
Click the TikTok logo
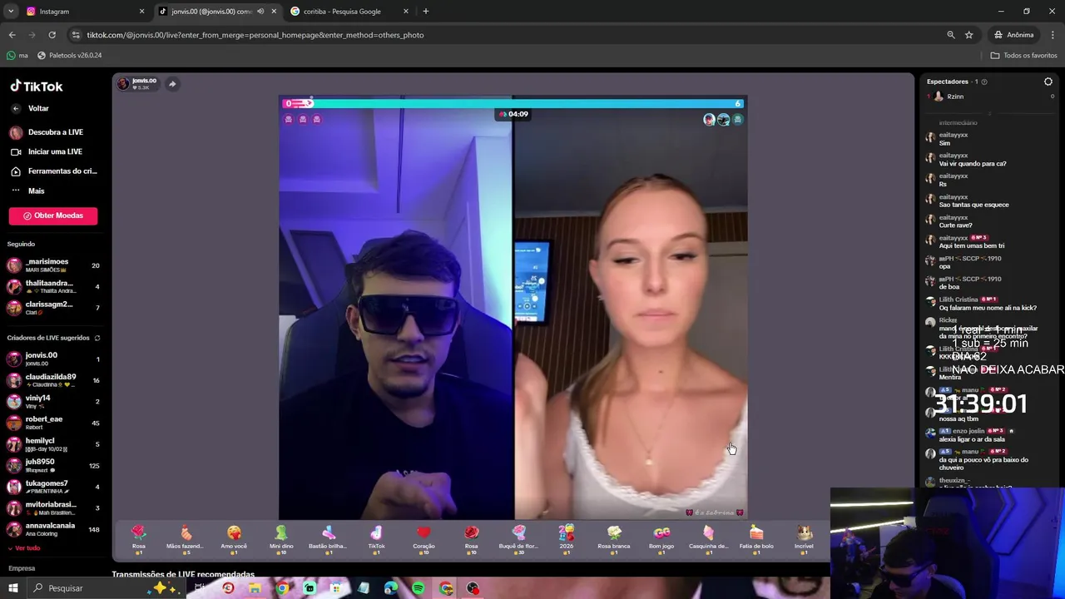point(37,87)
